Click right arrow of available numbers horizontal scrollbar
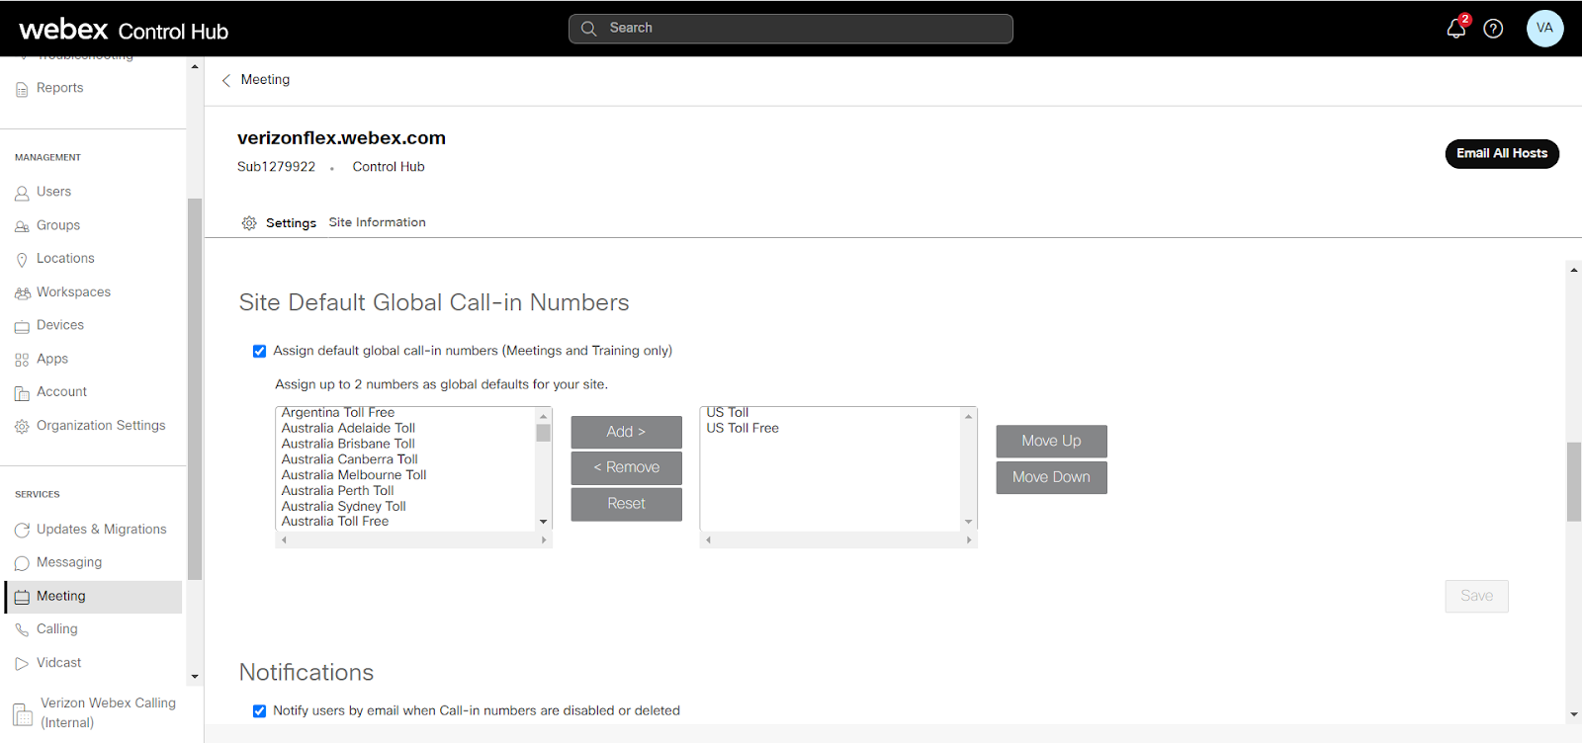Viewport: 1582px width, 743px height. pos(543,540)
